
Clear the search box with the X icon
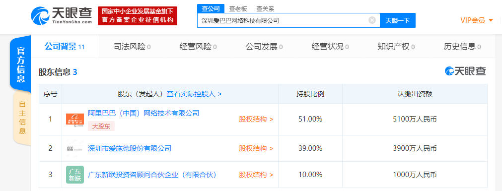click(372, 20)
